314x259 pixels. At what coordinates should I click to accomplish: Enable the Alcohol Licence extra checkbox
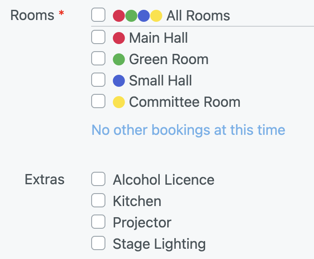point(98,179)
